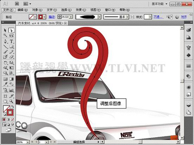Select the Rotate tool
Screen dimensions: 194x145
[x=5, y=63]
